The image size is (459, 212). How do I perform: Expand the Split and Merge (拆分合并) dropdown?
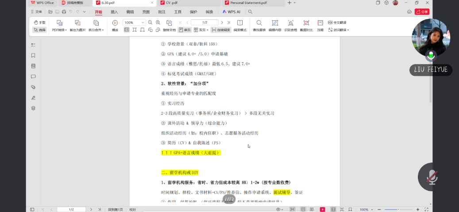[96, 30]
